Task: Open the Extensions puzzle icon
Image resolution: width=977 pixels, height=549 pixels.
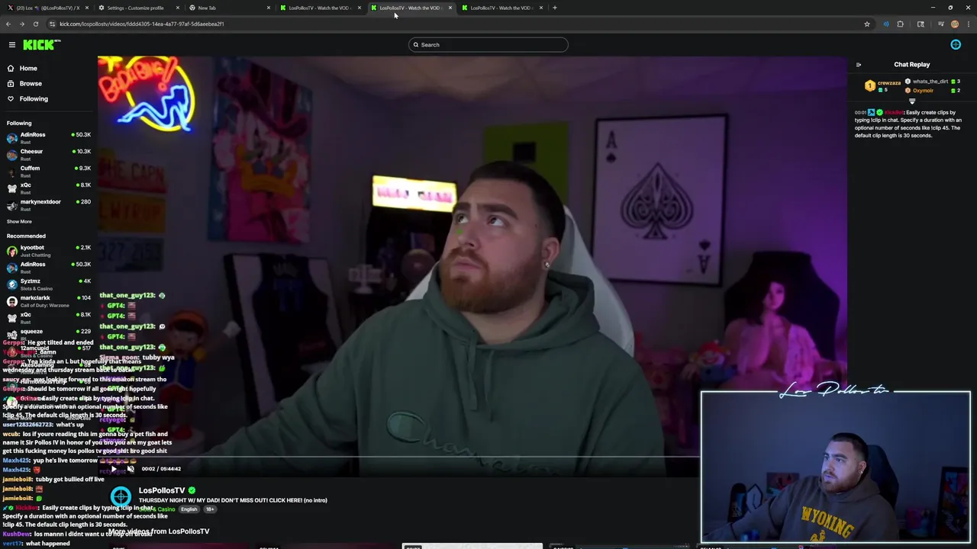Action: tap(900, 24)
